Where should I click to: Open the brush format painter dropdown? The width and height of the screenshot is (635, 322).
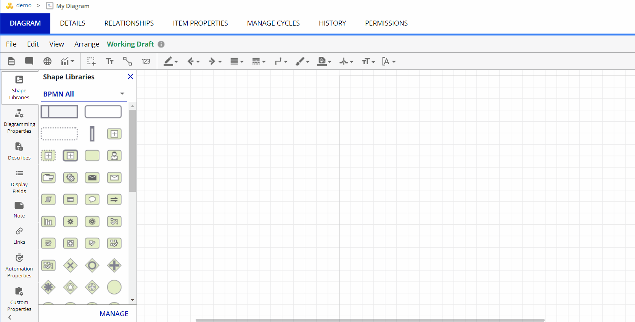coord(302,61)
